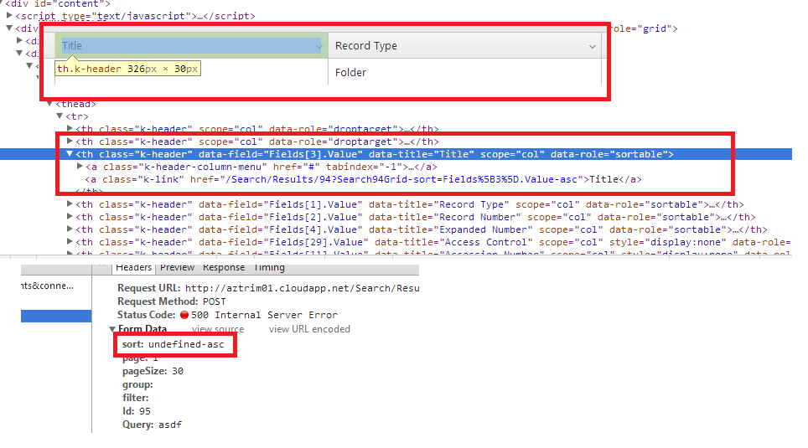Click the red status code indicator dot

click(184, 315)
